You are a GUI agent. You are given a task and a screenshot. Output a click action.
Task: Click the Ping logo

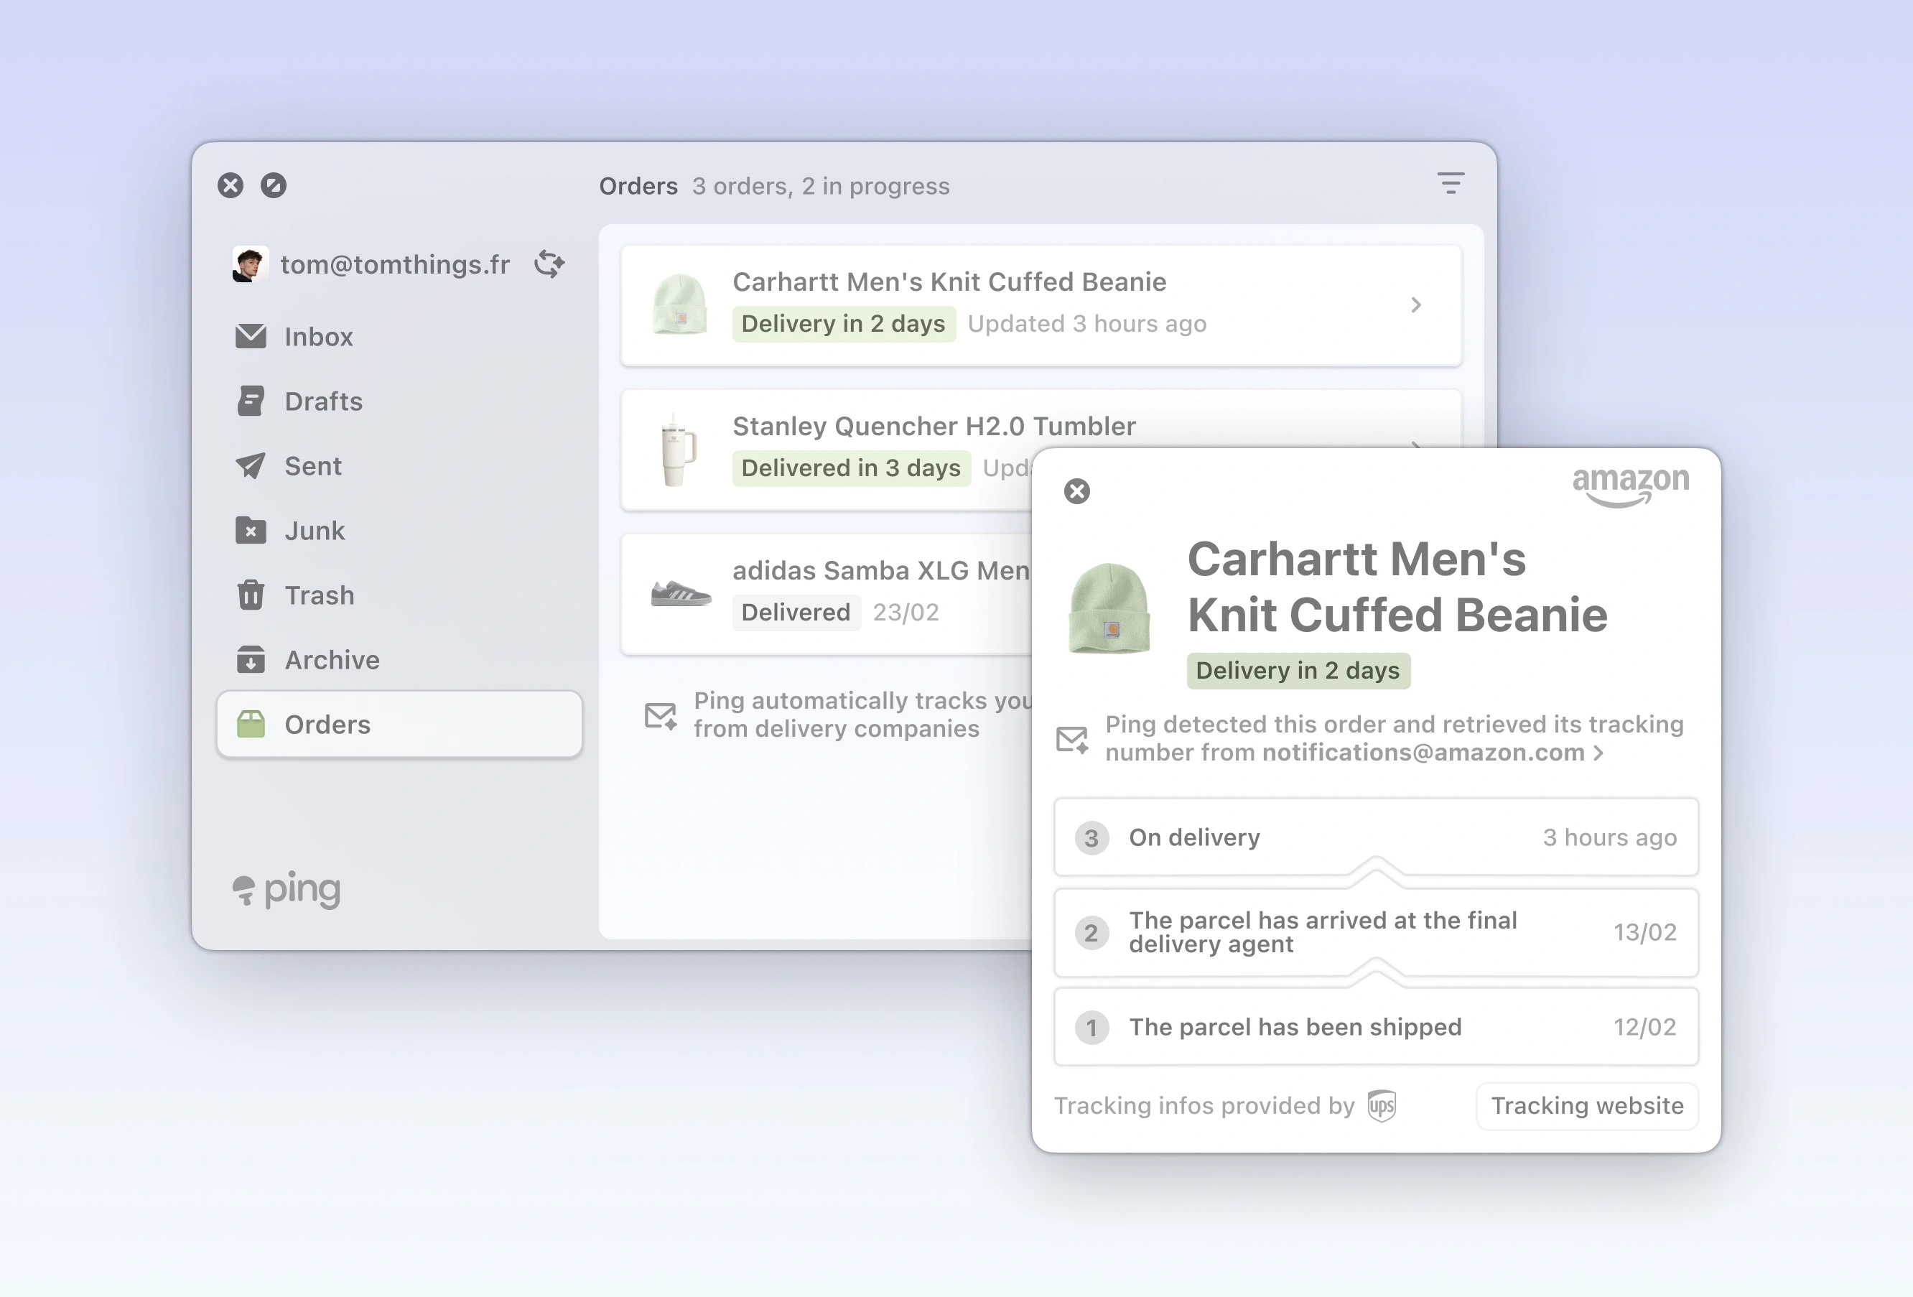pos(287,889)
